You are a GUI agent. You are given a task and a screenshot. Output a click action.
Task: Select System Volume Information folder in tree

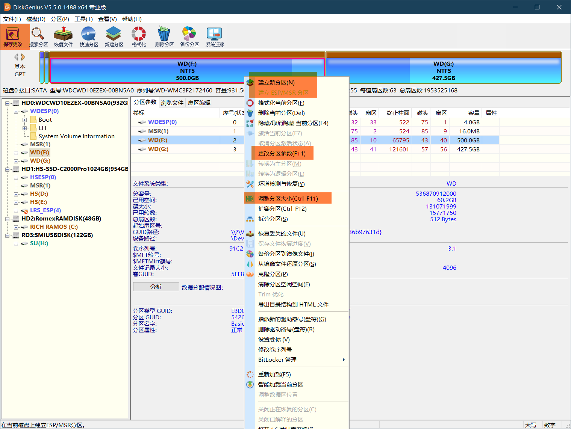point(77,136)
